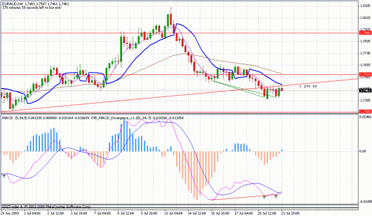The image size is (372, 216).
Task: Click the middle red horizontal line price tag
Action: coord(365,74)
